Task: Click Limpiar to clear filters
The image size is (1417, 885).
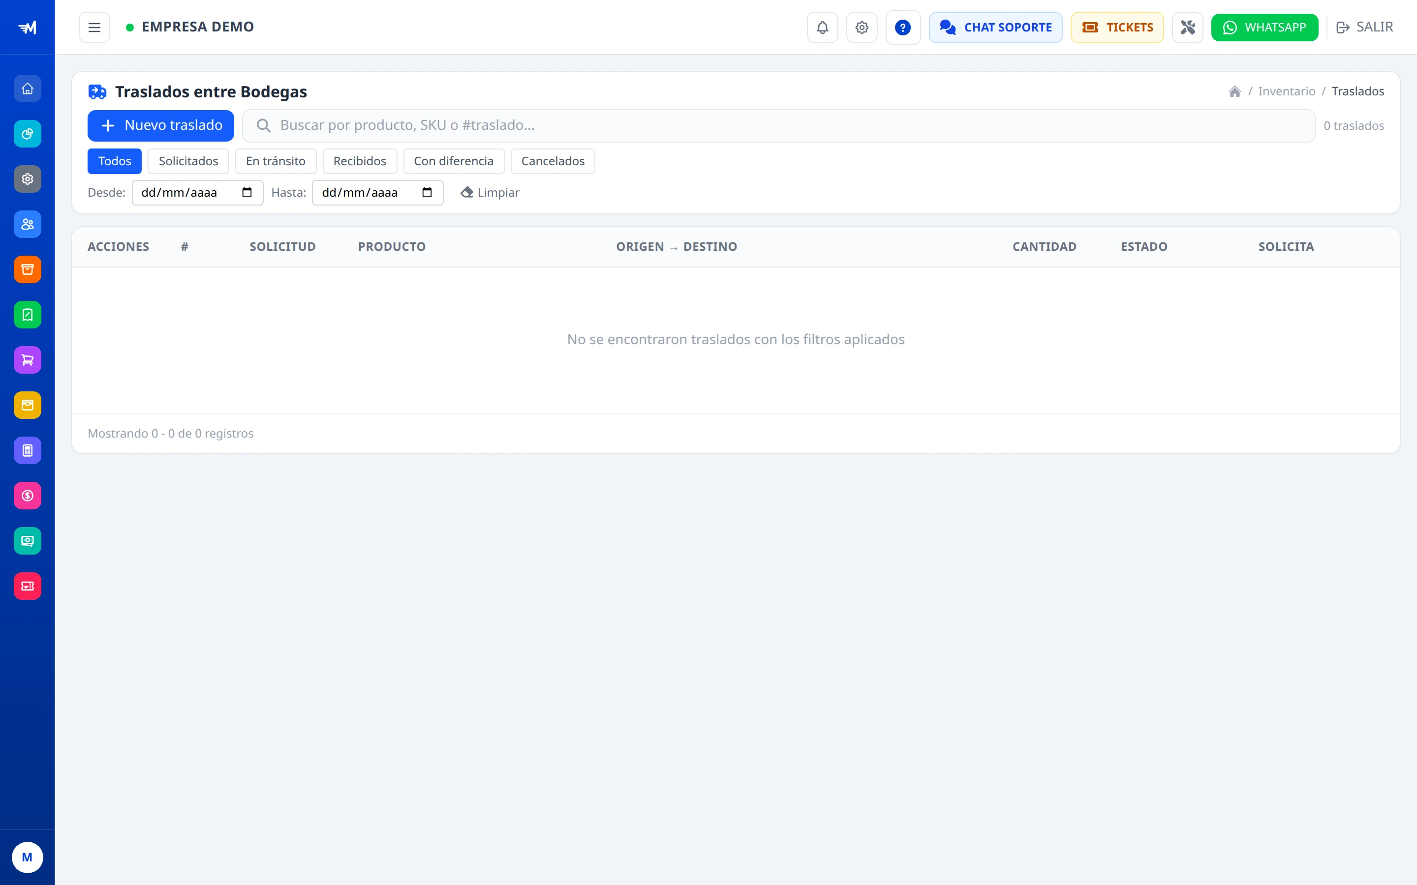Action: [x=490, y=193]
